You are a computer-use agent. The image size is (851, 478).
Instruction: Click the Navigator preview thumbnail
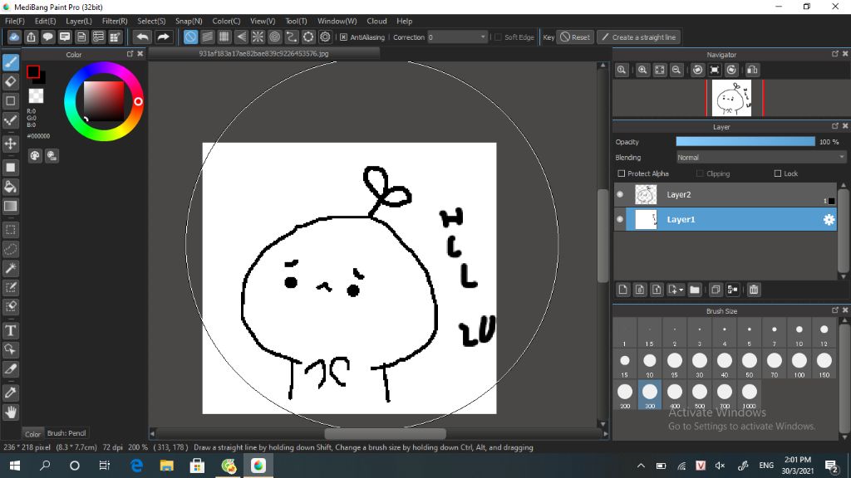click(731, 98)
